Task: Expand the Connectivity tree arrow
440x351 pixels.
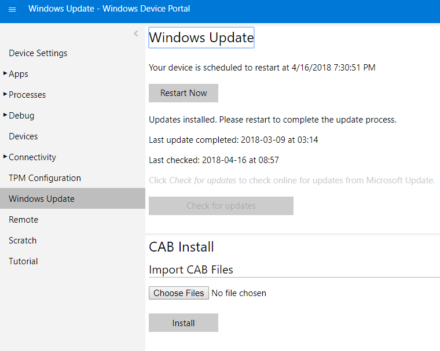Action: (5, 157)
